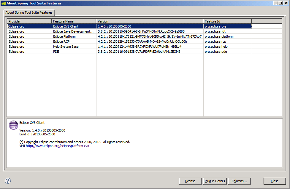Viewport: 290px width, 189px height.
Task: Select the PDE feature row
Action: pyautogui.click(x=129, y=52)
